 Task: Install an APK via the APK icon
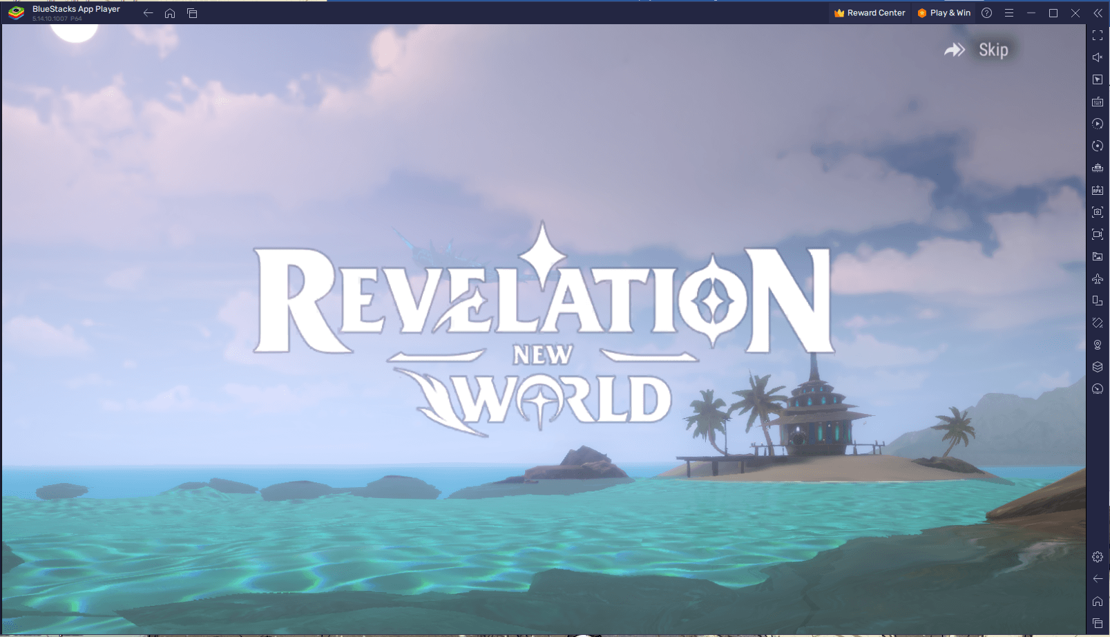tap(1098, 190)
